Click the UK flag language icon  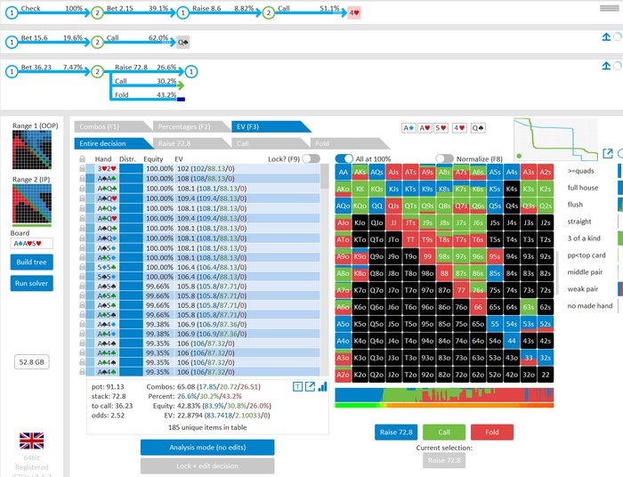[x=31, y=441]
